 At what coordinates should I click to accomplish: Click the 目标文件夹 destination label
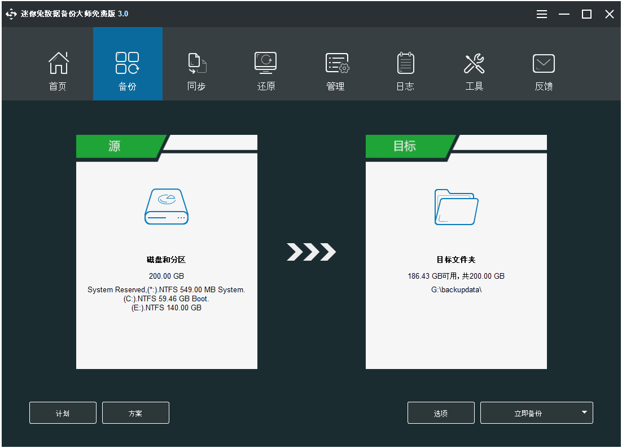tap(456, 260)
